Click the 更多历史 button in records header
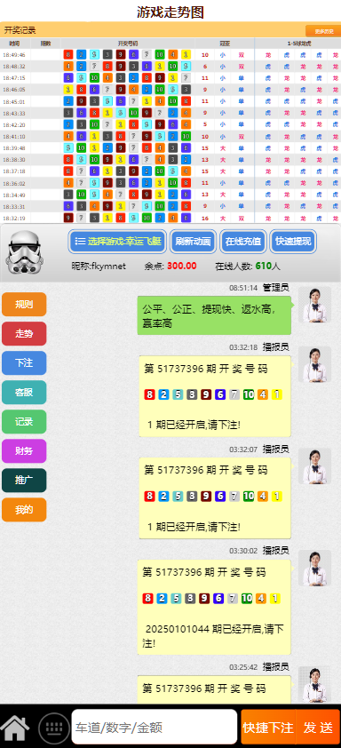 click(x=322, y=31)
